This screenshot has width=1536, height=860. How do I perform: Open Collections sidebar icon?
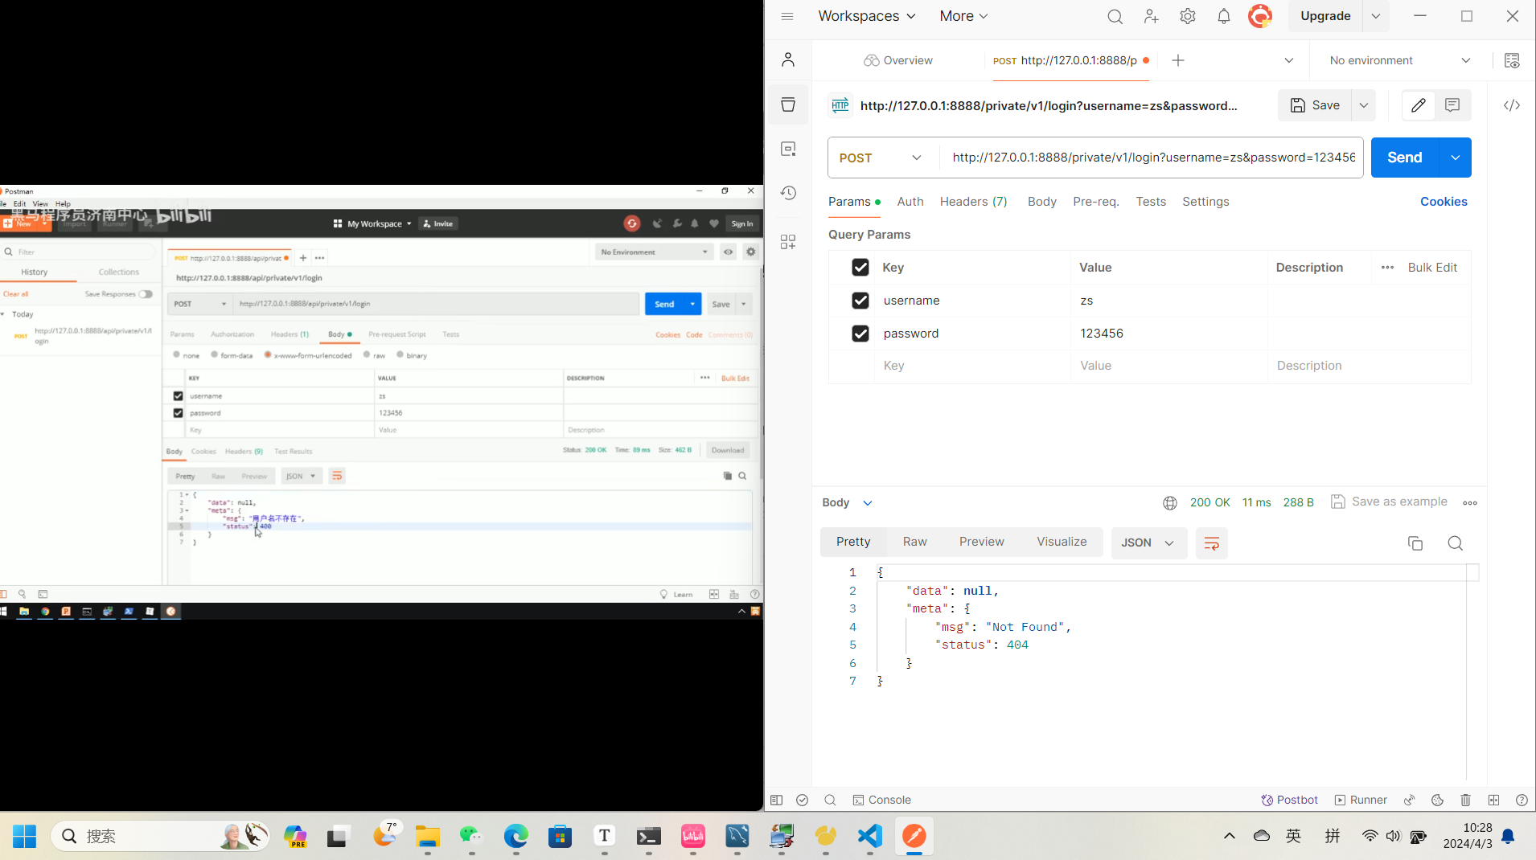coord(788,104)
